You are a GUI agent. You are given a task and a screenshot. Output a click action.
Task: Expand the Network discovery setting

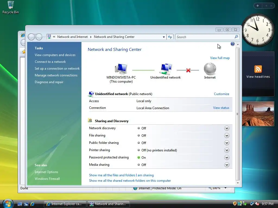click(x=227, y=128)
